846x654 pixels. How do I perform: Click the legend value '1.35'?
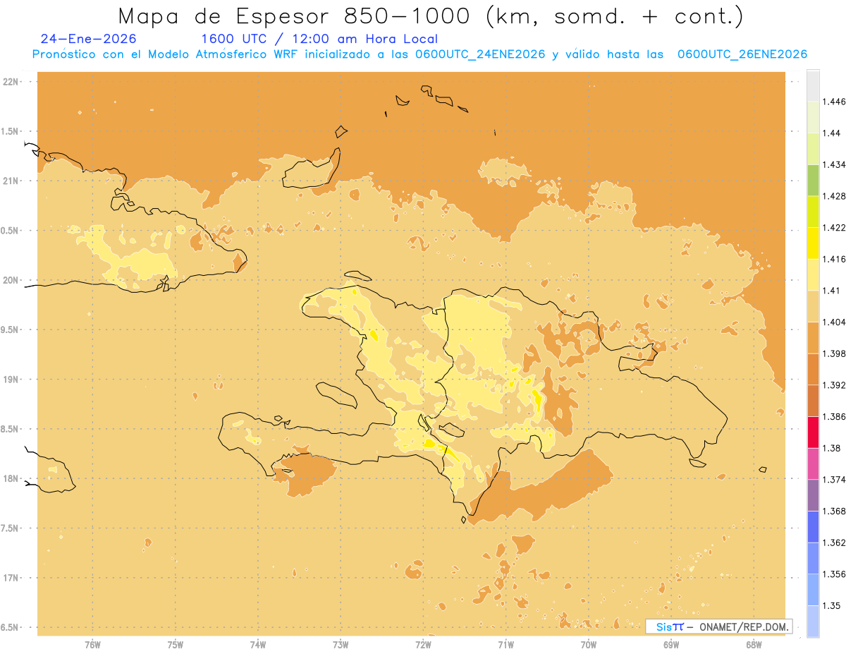(833, 605)
